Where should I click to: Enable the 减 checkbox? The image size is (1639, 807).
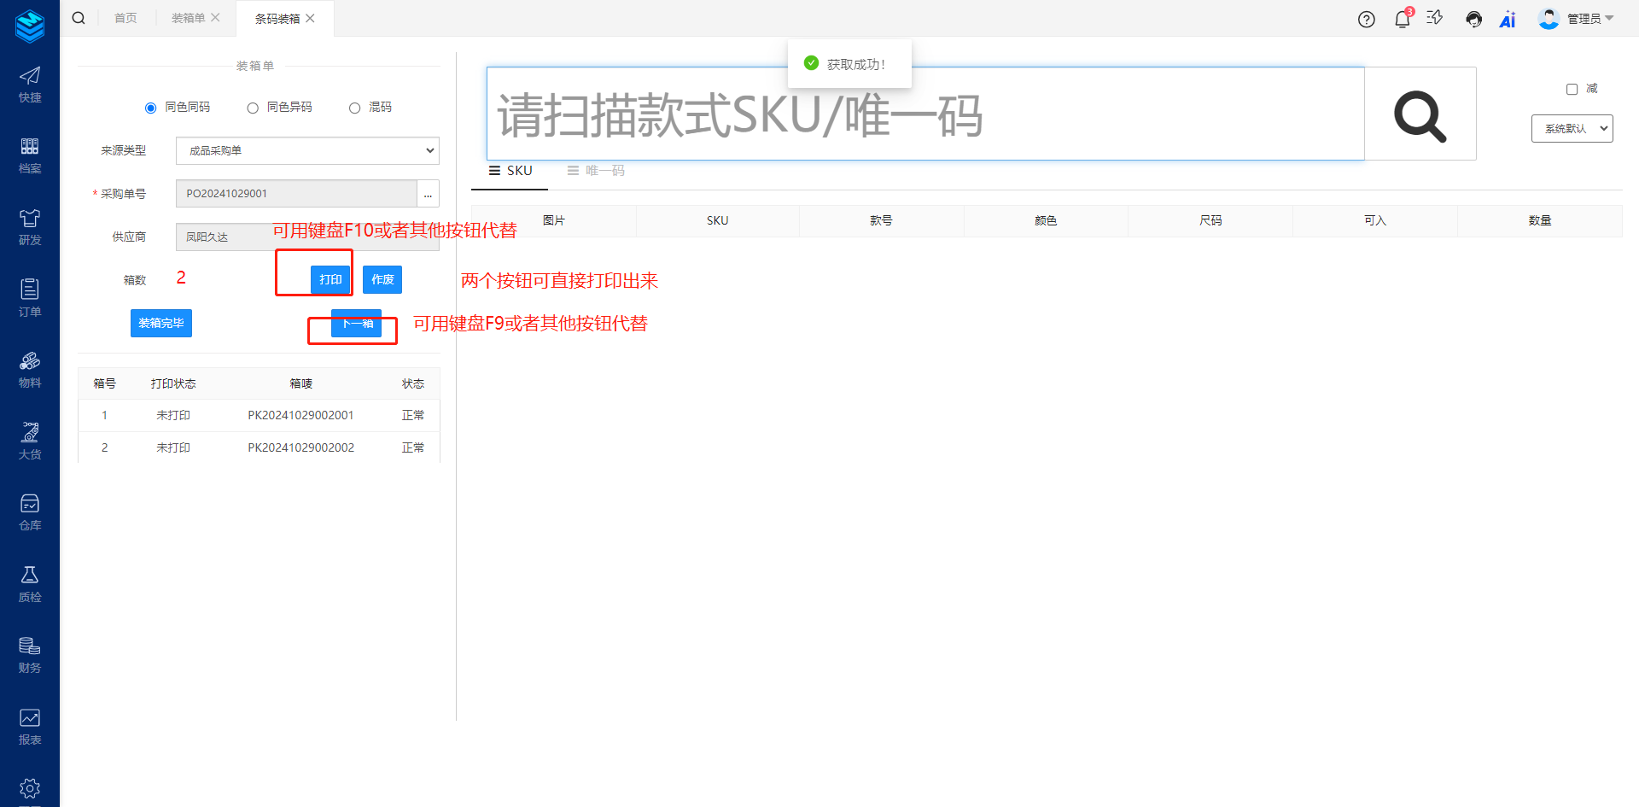pos(1572,90)
